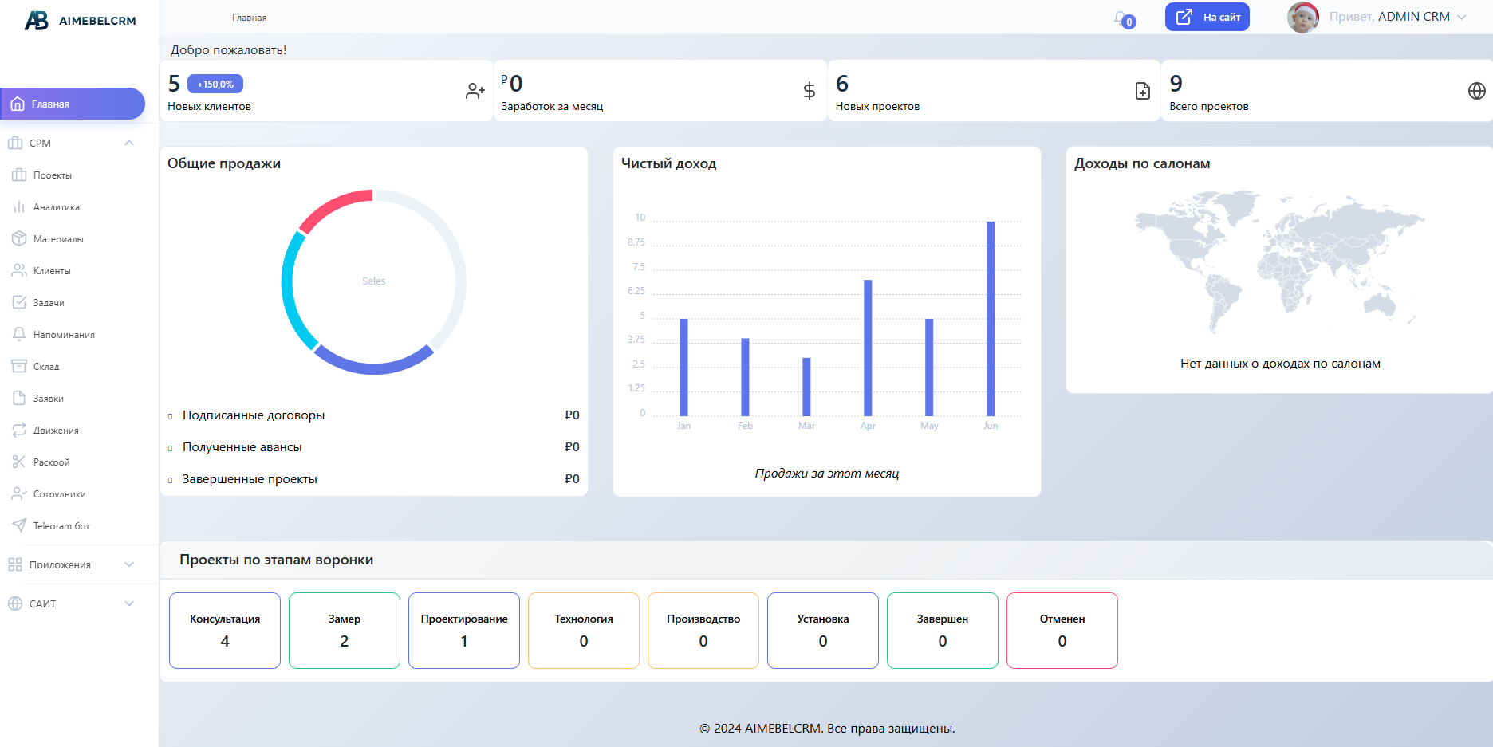Click the globe icon on total projects card
This screenshot has height=747, width=1493.
[1476, 91]
